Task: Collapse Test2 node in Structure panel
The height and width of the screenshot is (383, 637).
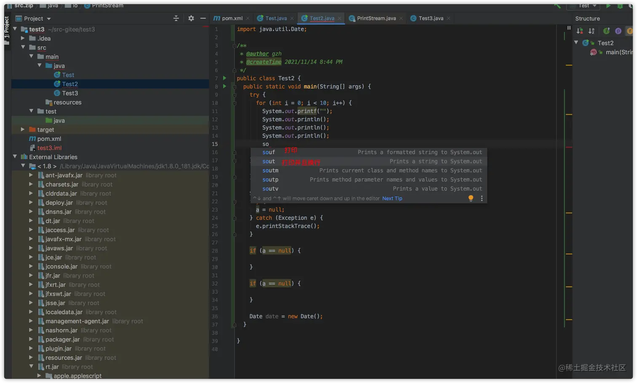Action: click(x=576, y=43)
